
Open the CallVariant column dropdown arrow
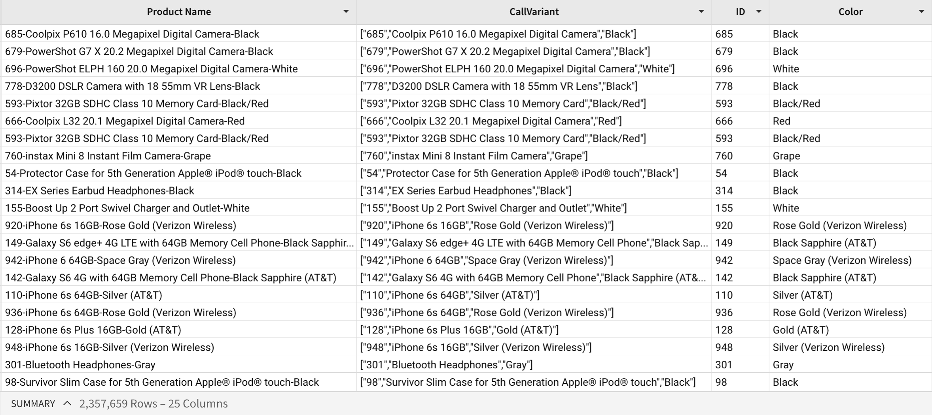[701, 11]
